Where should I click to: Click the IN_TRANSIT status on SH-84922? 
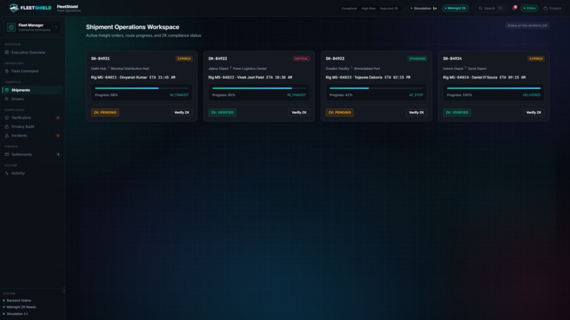point(296,95)
